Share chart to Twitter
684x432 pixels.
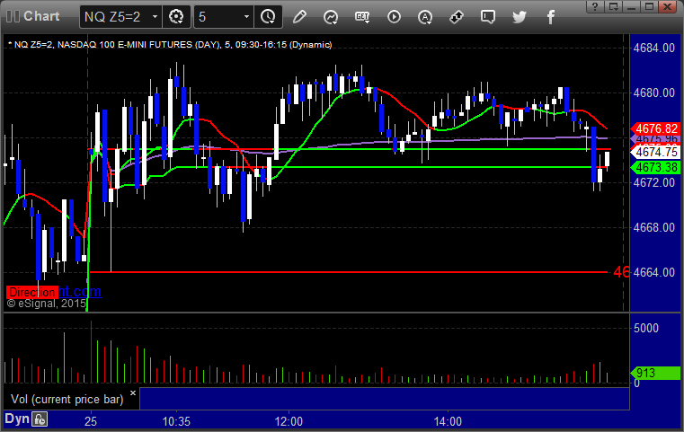pos(520,17)
